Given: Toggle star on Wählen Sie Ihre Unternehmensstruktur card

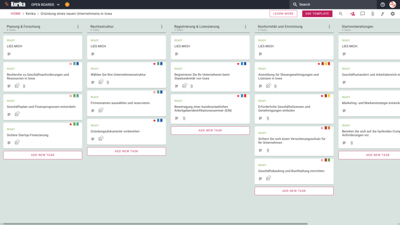Looking at the screenshot, I should click(x=154, y=64).
